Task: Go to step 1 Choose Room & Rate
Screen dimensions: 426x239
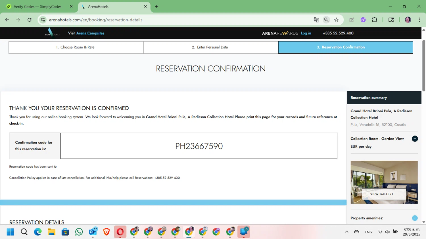Action: 76,47
